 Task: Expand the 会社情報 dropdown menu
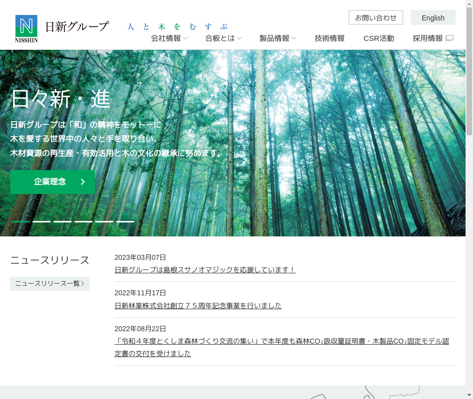click(169, 38)
